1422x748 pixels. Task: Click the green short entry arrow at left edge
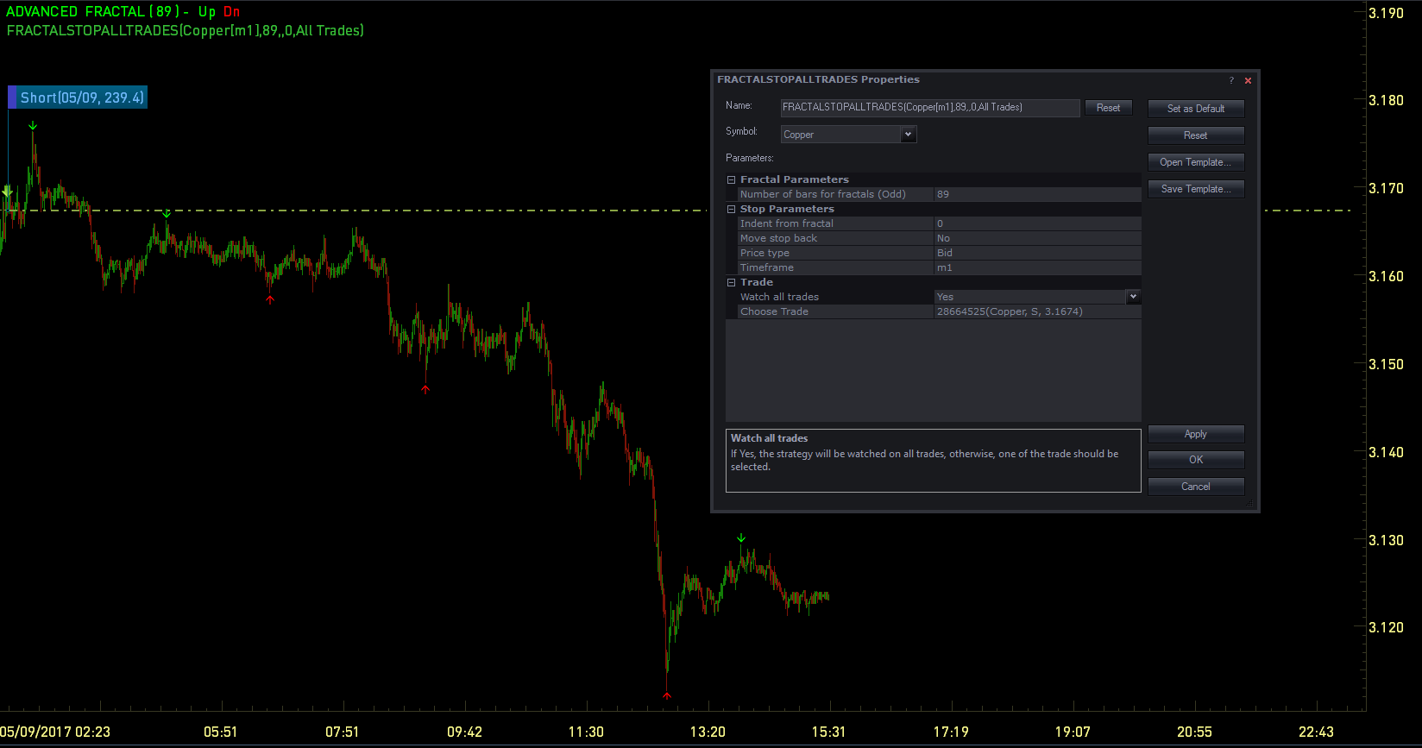coord(7,192)
